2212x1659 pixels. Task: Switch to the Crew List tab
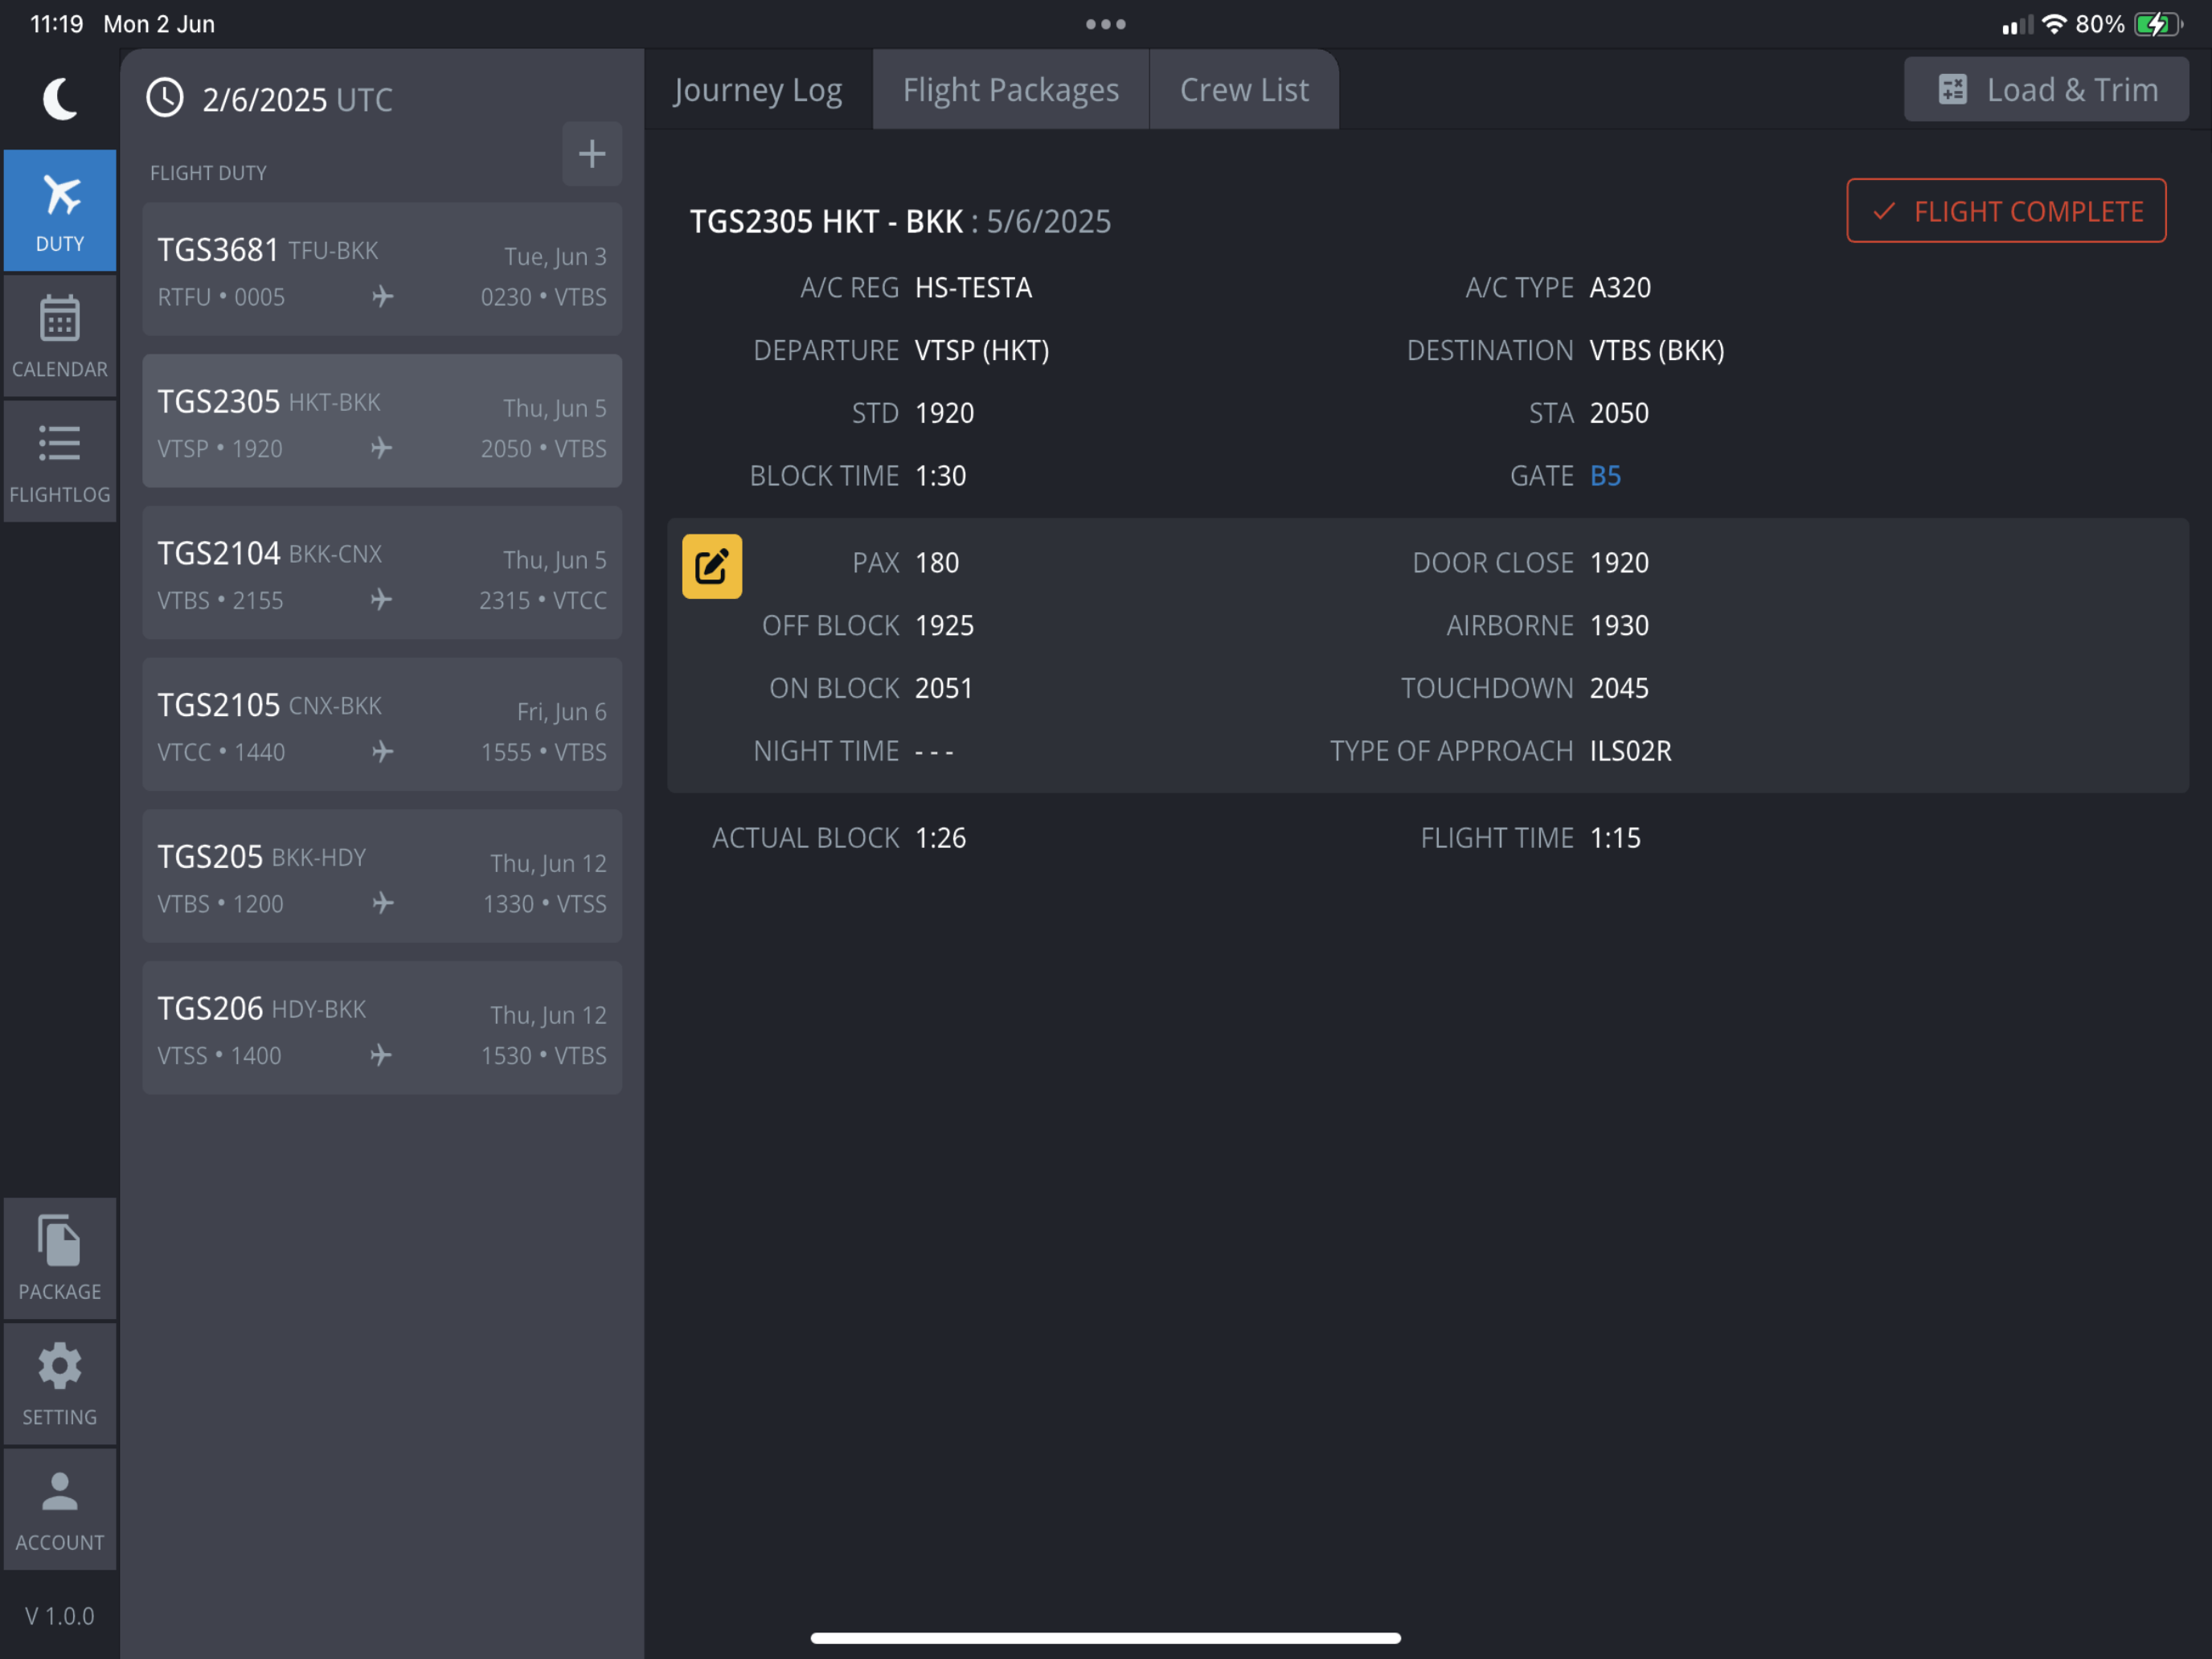(x=1244, y=90)
